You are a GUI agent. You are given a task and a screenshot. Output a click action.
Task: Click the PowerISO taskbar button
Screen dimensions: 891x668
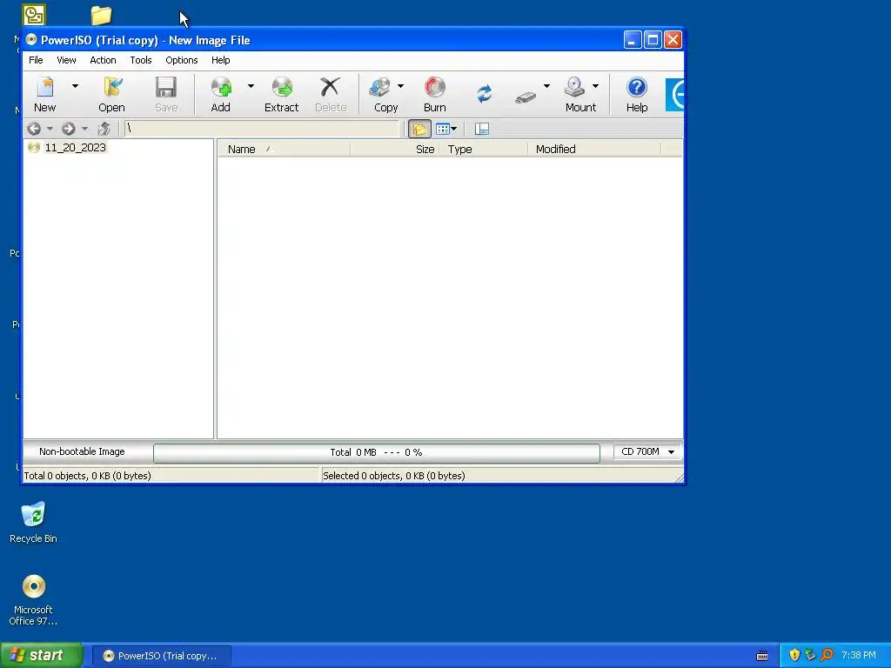(x=162, y=656)
